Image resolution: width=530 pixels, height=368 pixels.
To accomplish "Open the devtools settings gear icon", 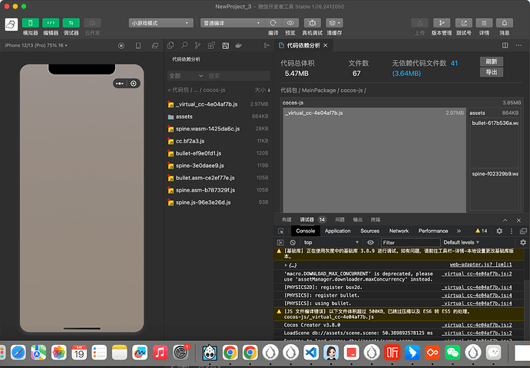I will tap(499, 231).
